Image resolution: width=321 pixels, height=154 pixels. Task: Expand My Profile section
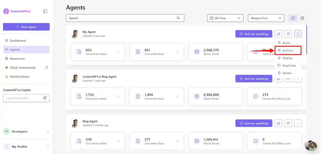click(x=26, y=146)
